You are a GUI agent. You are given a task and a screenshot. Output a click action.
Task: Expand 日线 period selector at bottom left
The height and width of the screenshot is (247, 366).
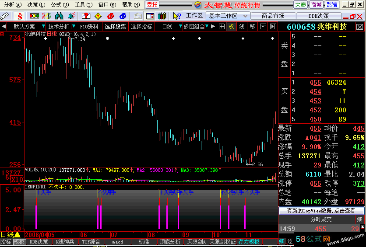(18, 234)
